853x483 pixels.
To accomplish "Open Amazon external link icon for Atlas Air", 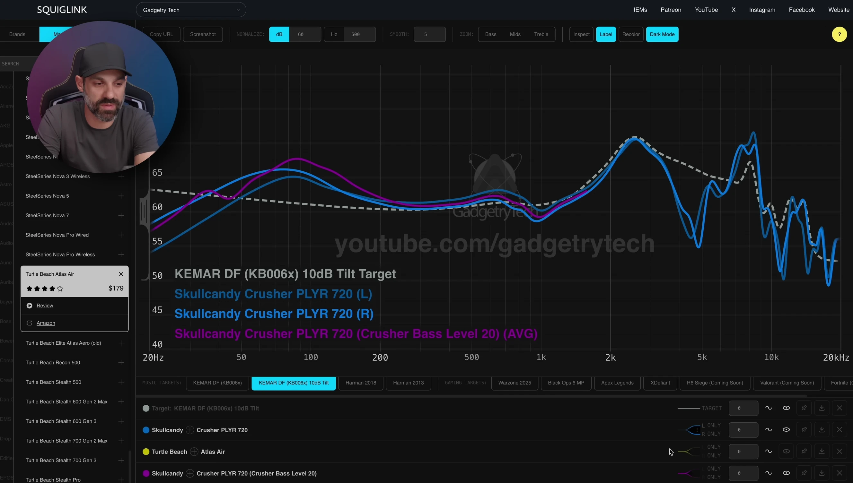I will point(30,323).
